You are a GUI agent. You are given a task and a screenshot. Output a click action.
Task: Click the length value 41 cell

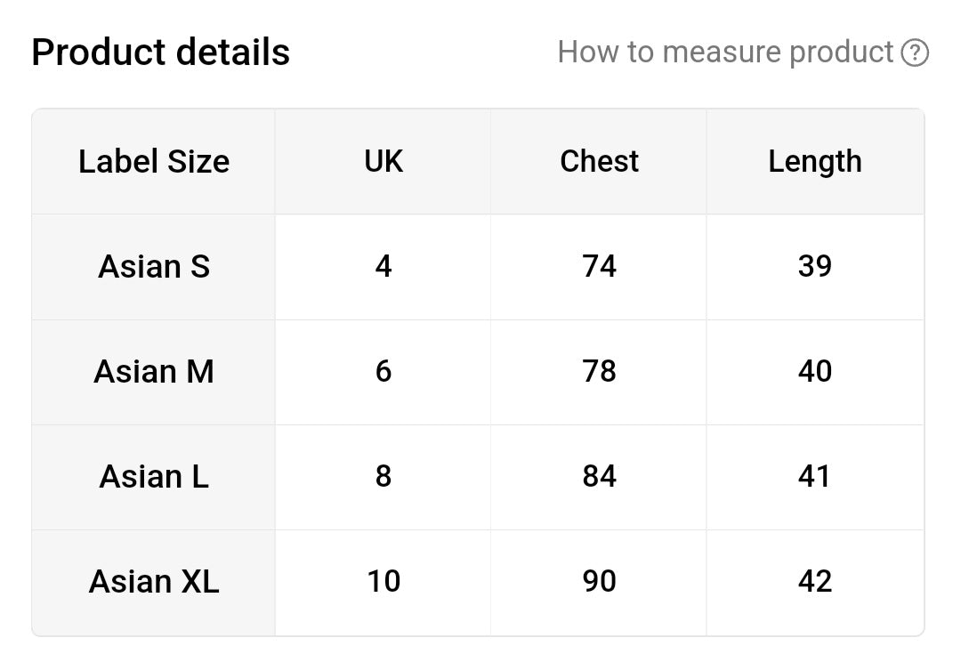(x=815, y=477)
